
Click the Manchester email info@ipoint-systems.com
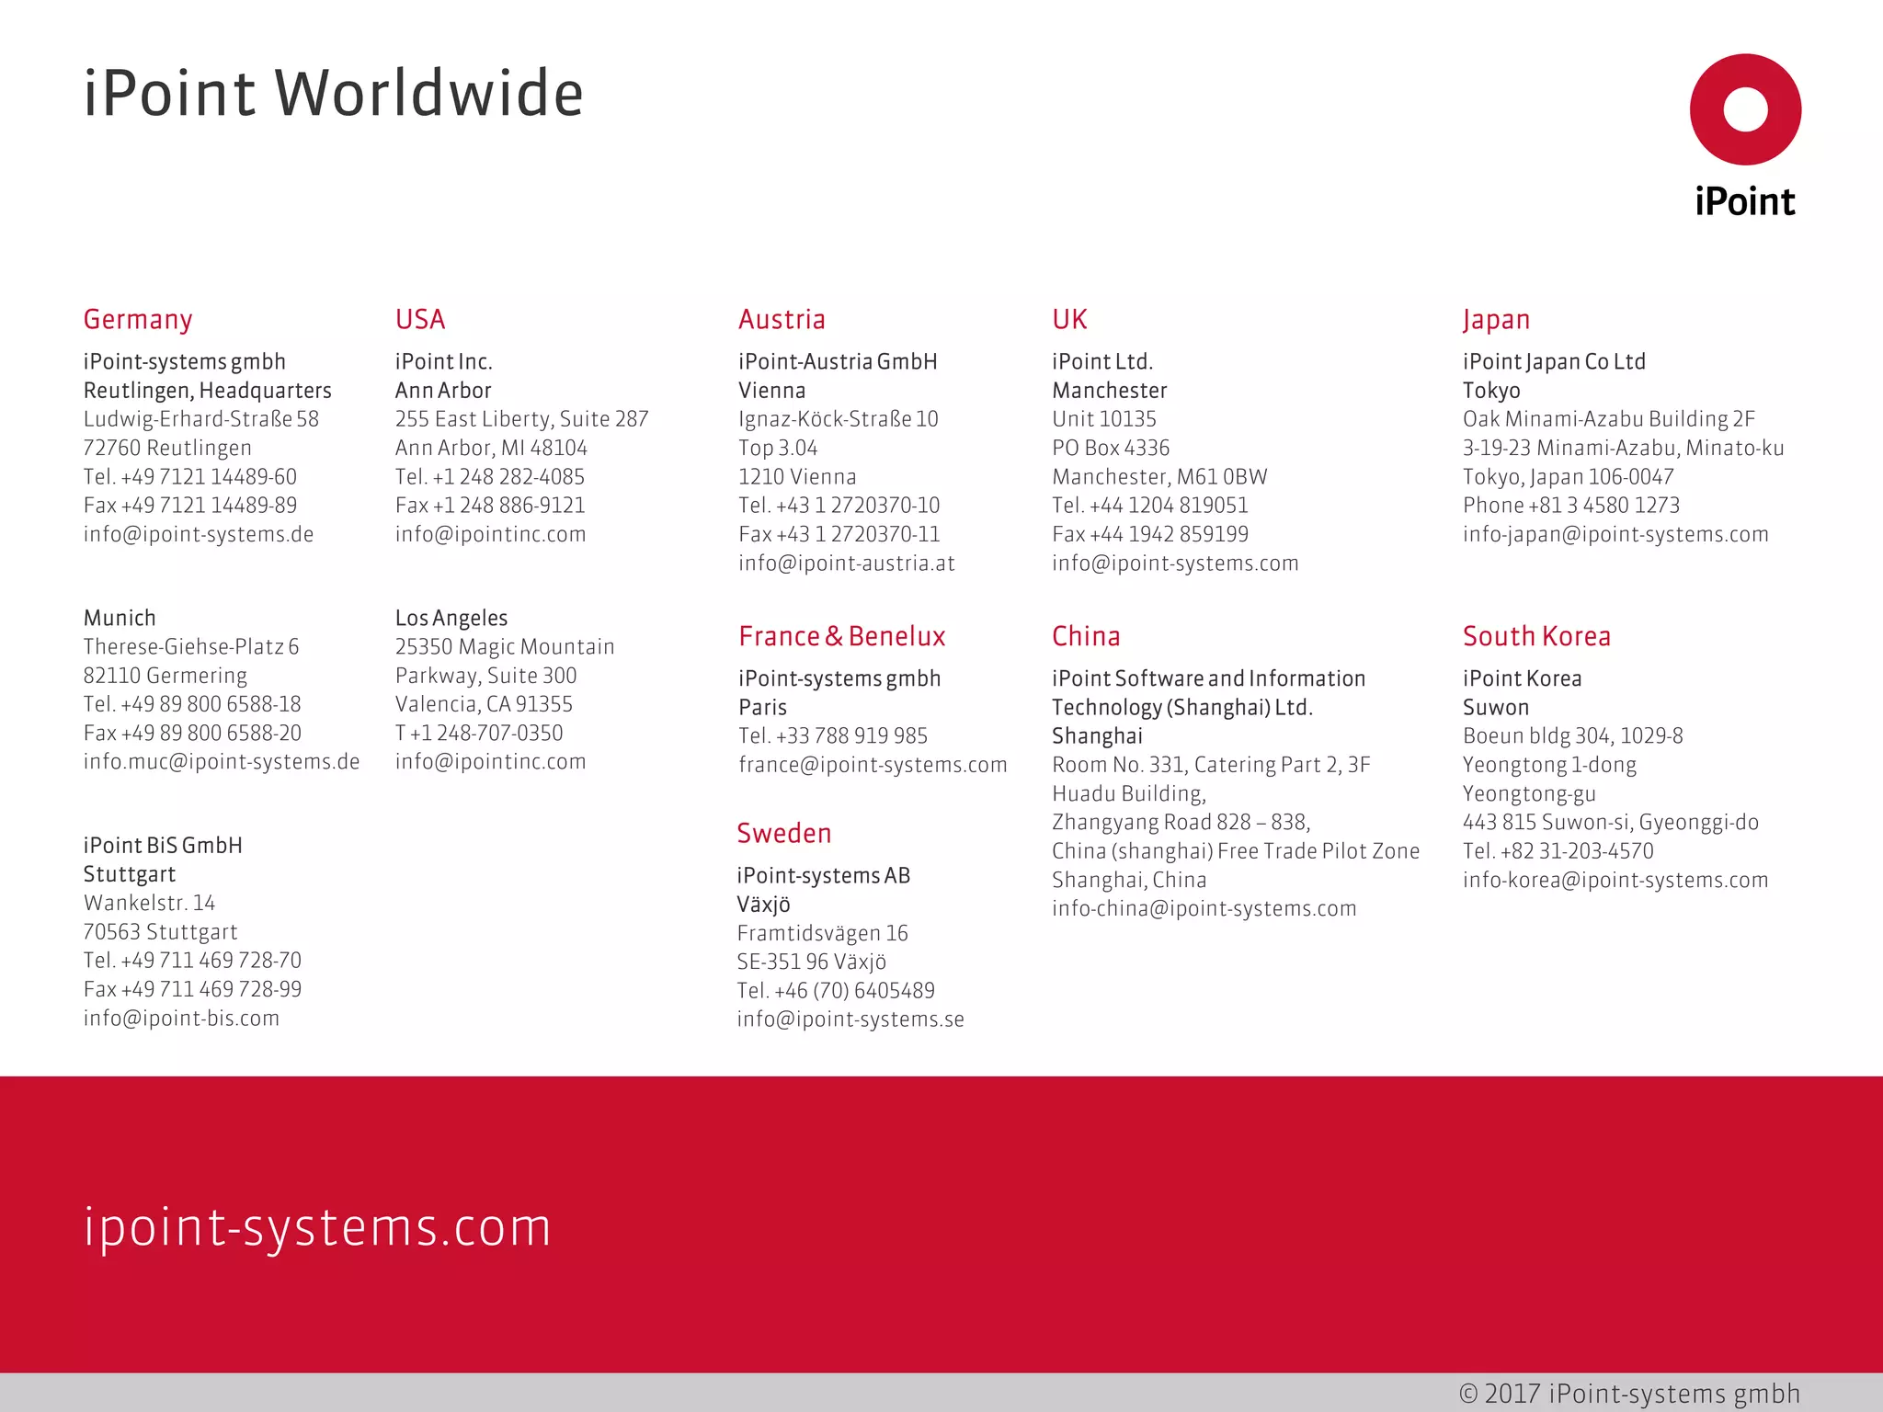click(x=1175, y=563)
